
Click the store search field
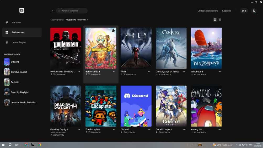72,11
